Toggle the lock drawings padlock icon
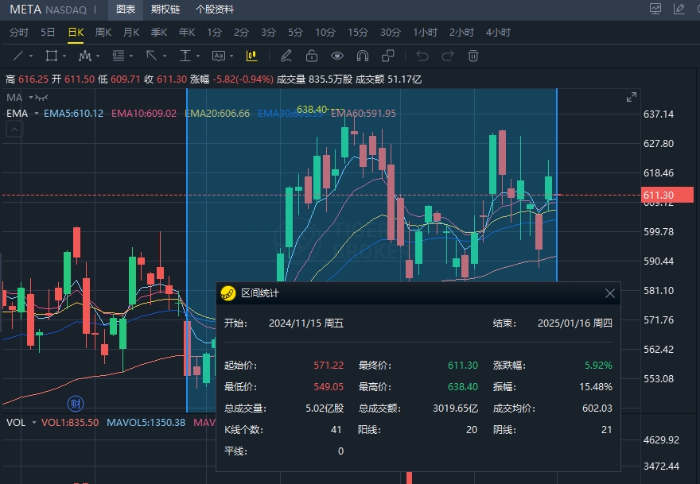The image size is (700, 484). tap(312, 56)
